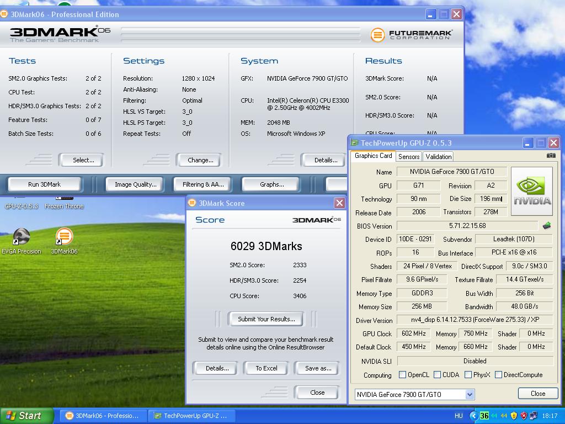The image size is (565, 424).
Task: Open the GPU selection dropdown in GPU-Z
Action: coord(470,394)
